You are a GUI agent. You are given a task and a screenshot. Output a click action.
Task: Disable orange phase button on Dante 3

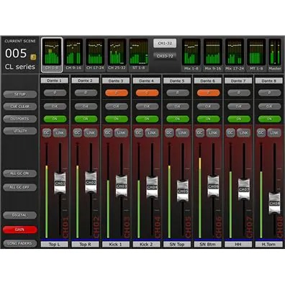click(117, 93)
